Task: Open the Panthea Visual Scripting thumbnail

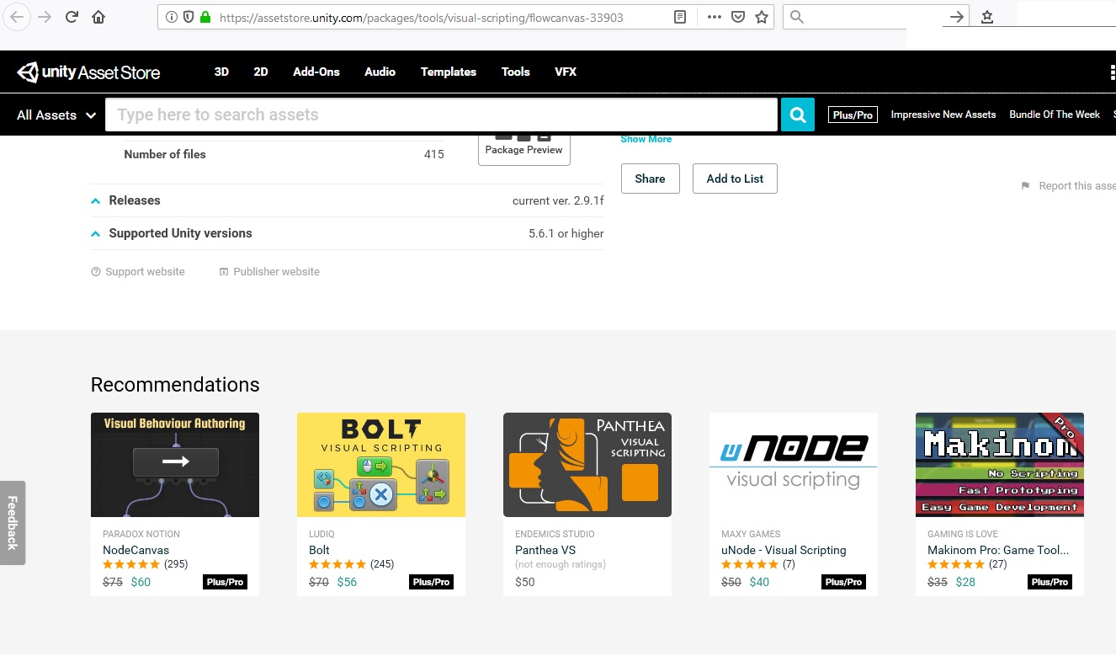Action: (x=587, y=465)
